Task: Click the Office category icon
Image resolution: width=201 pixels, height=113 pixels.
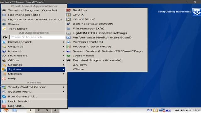Action: tap(4, 60)
